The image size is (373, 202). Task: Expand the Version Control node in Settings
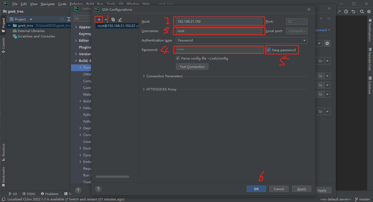(76, 54)
